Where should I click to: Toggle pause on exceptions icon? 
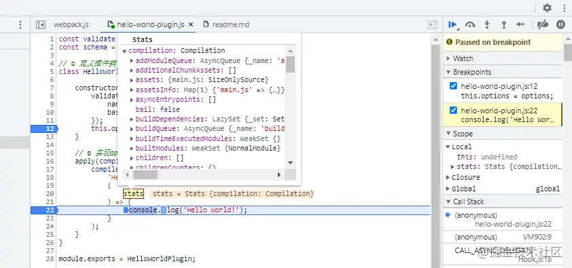pos(560,24)
